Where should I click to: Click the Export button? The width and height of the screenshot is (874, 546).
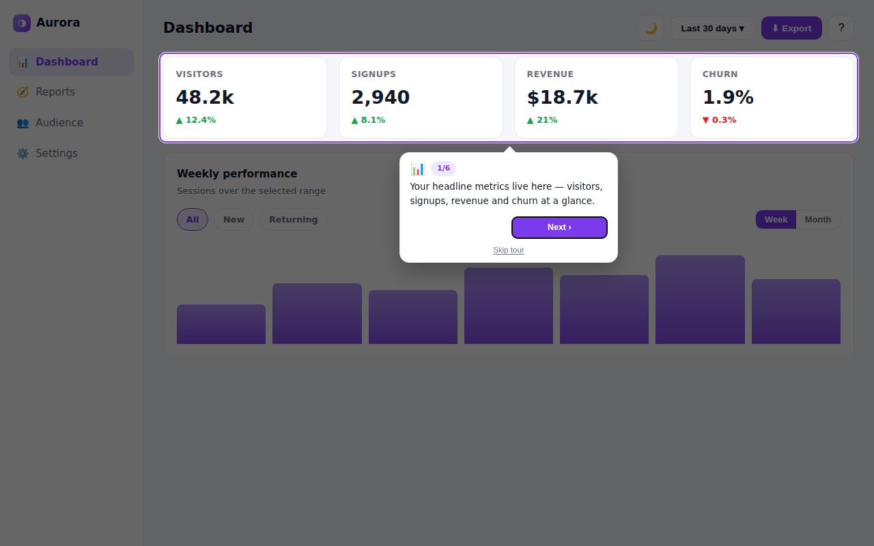click(791, 28)
